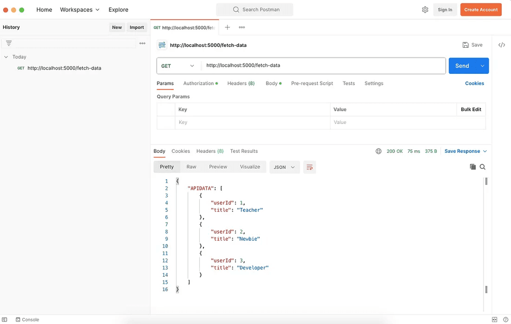Open request Headers (8) tab
511x324 pixels.
pos(241,83)
